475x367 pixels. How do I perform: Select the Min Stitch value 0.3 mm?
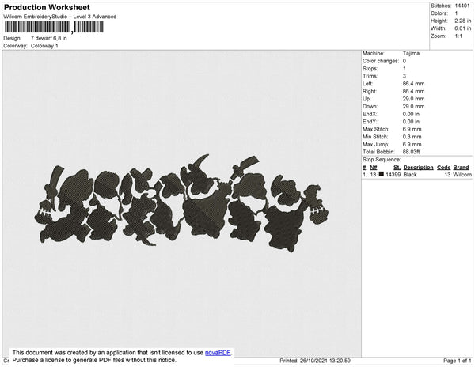412,137
